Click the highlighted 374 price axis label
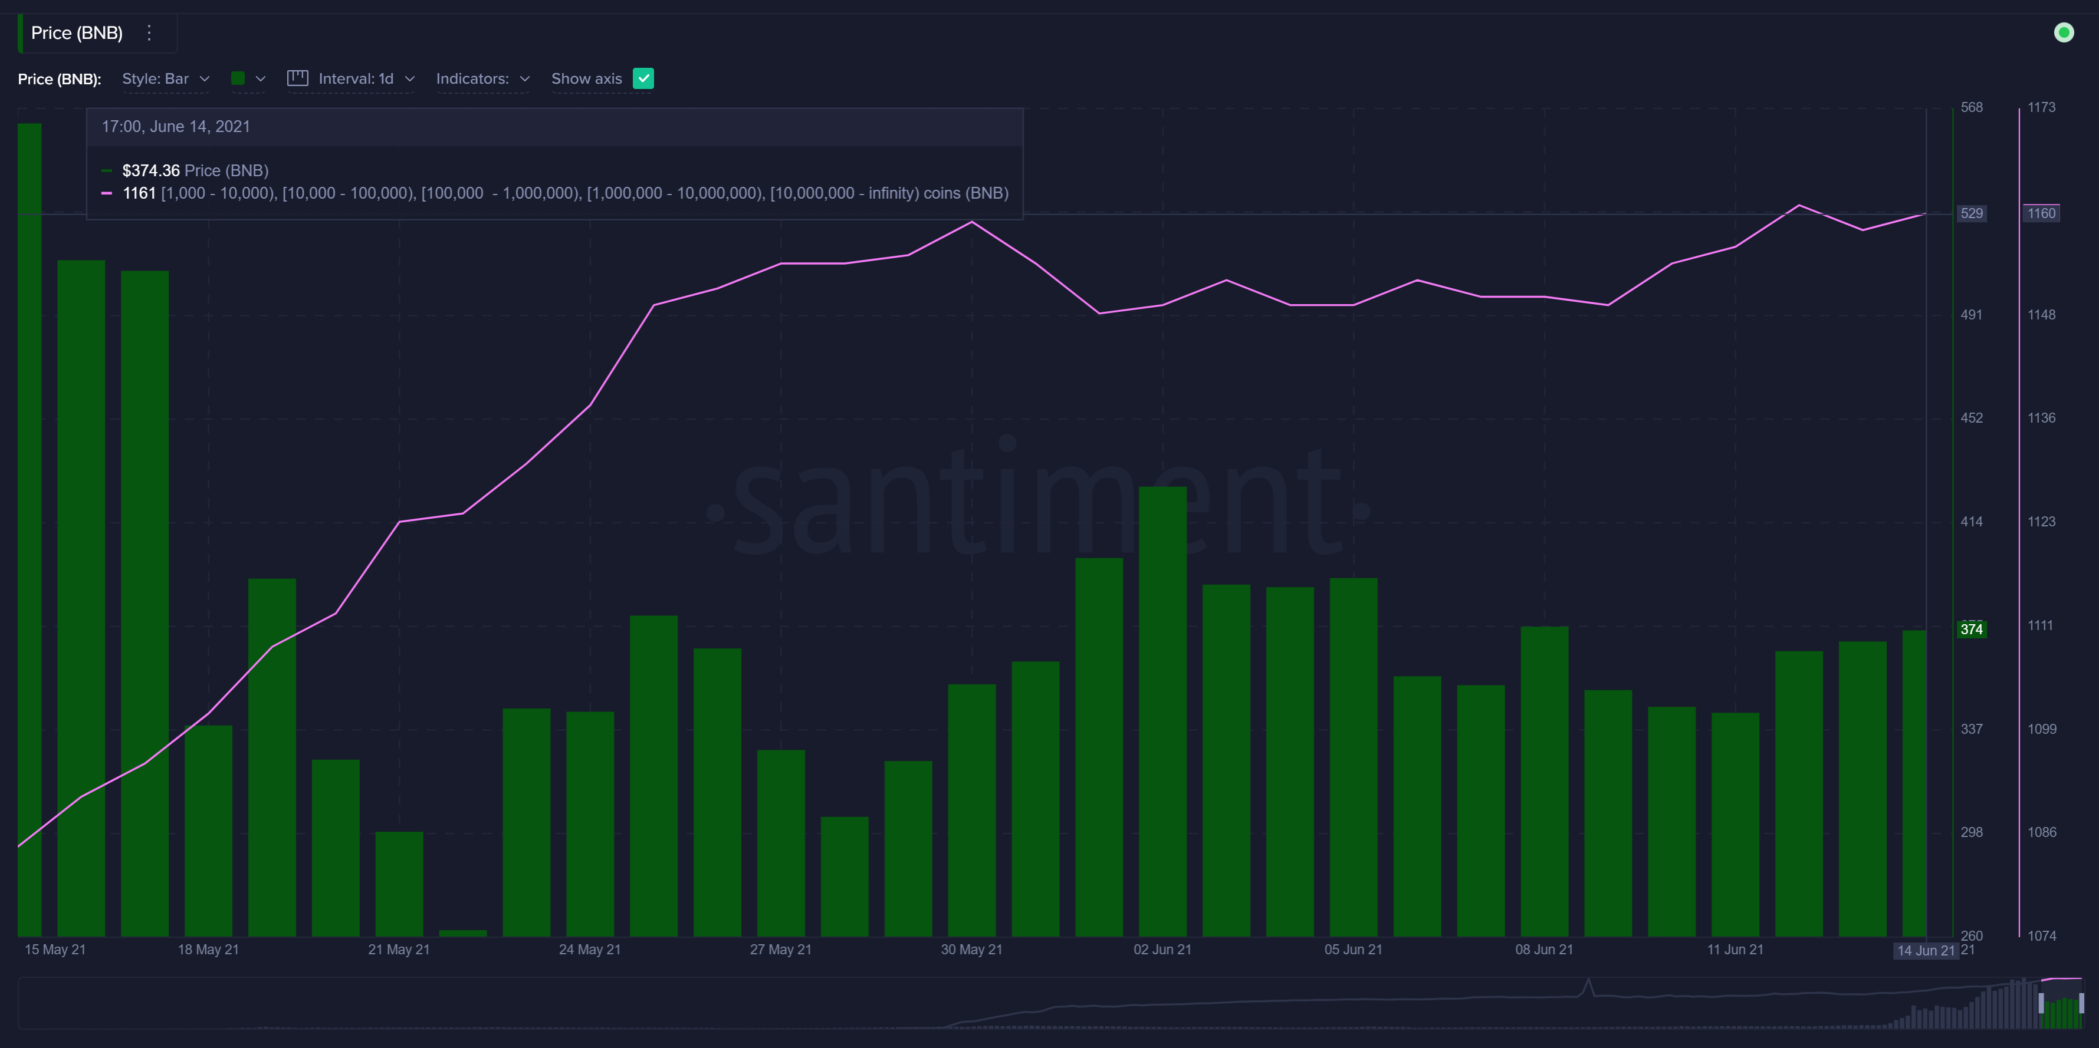The width and height of the screenshot is (2099, 1048). 1971,629
